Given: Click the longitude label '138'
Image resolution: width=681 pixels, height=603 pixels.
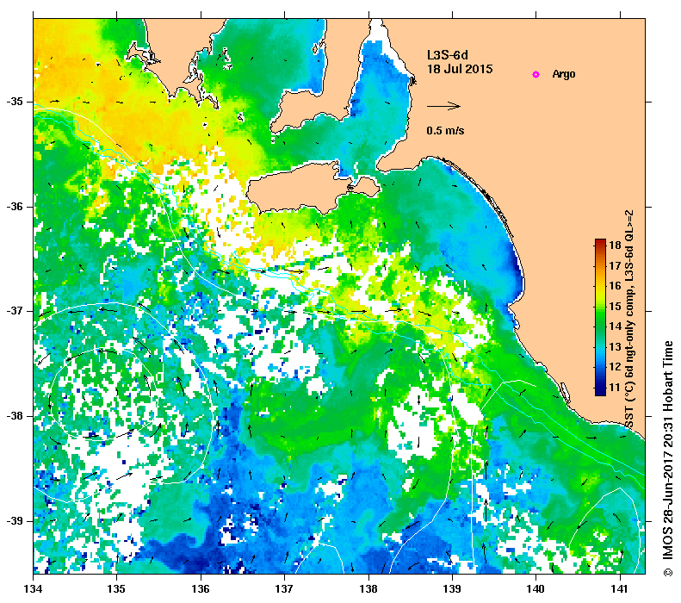Looking at the screenshot, I should tap(368, 589).
